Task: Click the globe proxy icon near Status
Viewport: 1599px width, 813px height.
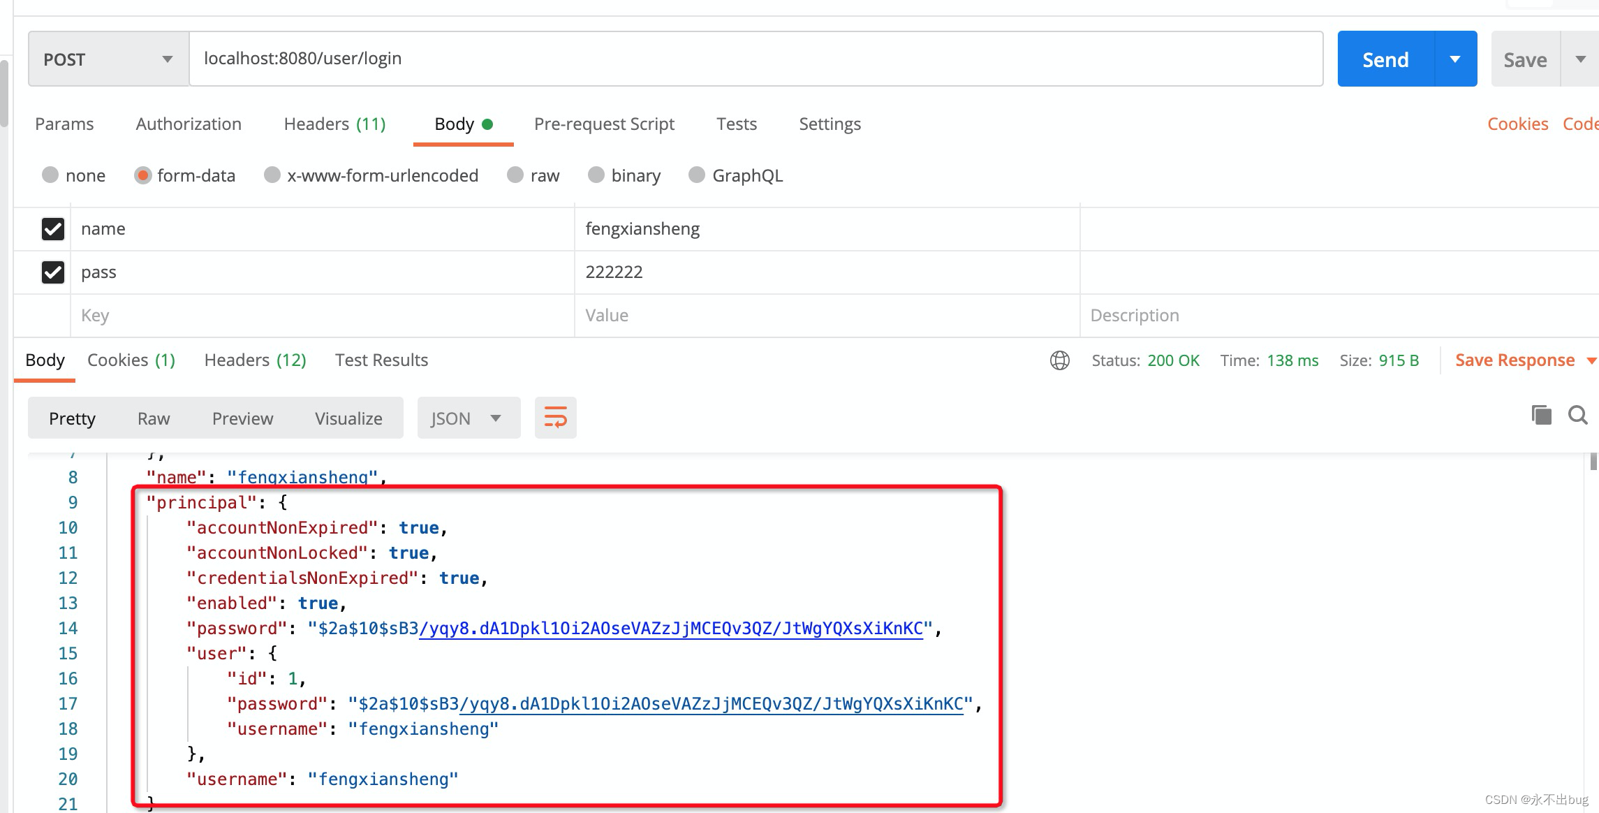Action: (x=1059, y=360)
